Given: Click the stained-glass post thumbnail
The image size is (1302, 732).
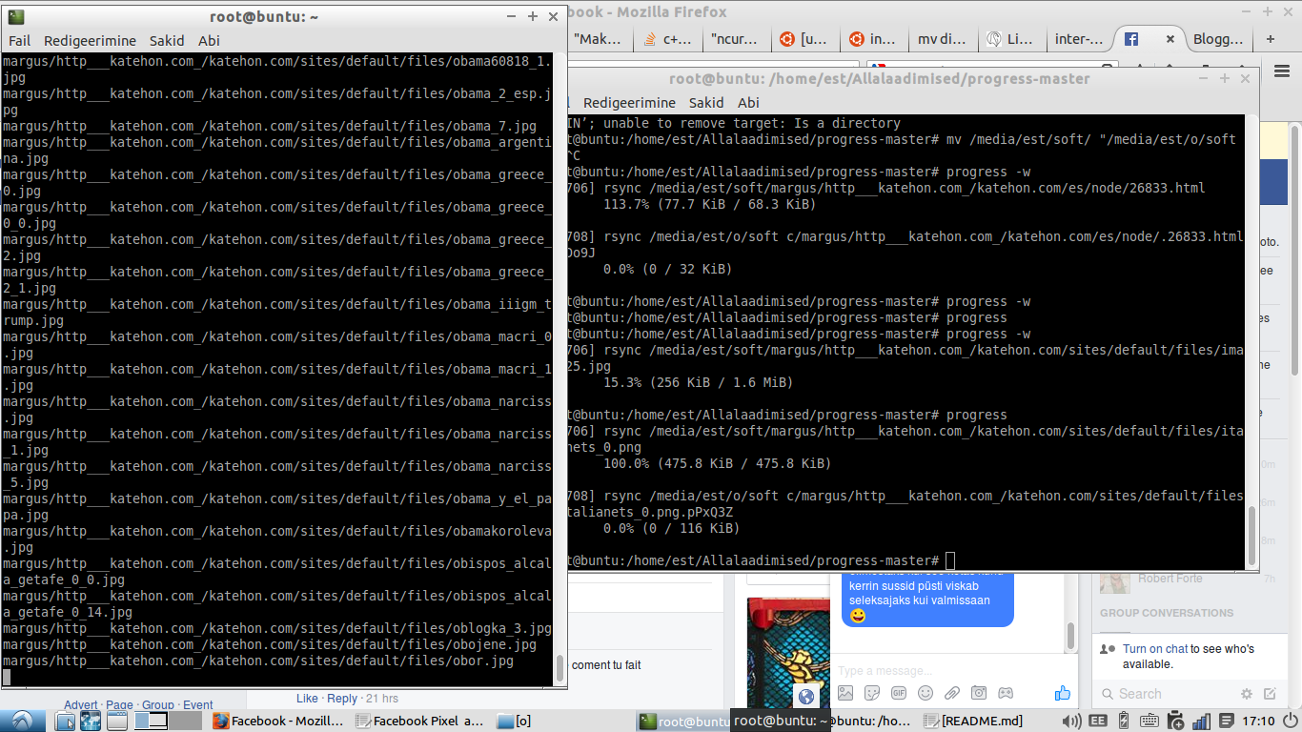Looking at the screenshot, I should click(x=787, y=653).
